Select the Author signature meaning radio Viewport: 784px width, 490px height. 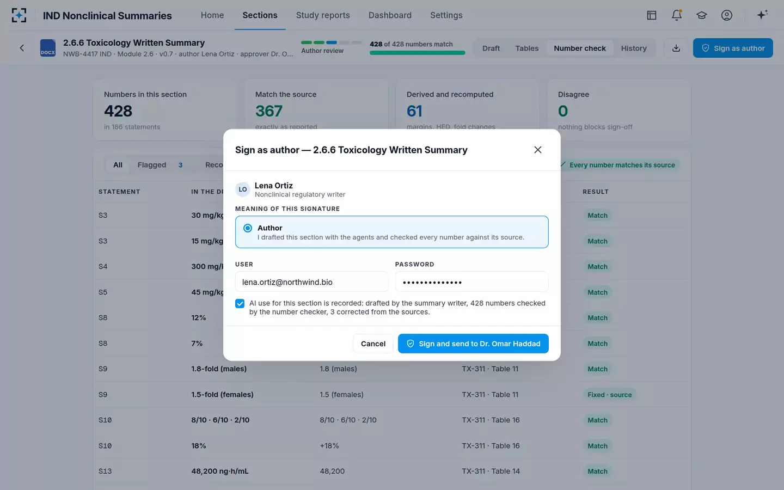pyautogui.click(x=248, y=228)
